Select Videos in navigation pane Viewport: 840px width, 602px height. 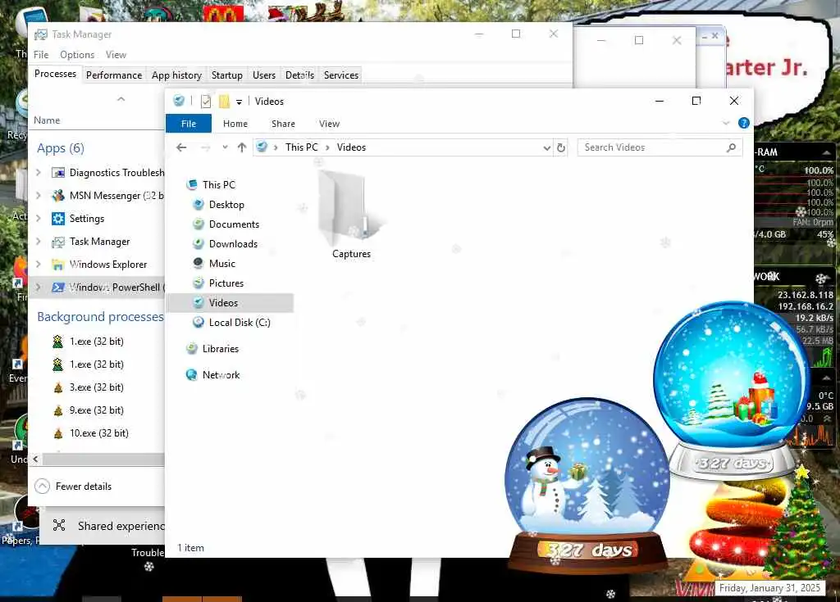point(231,303)
